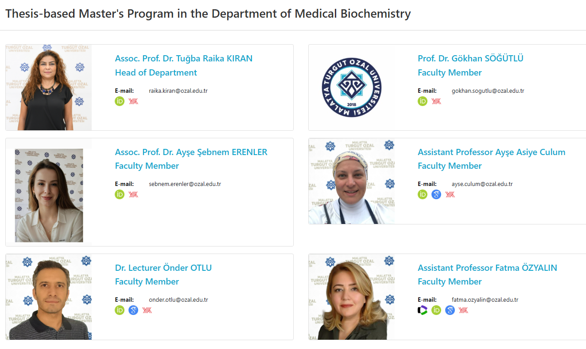
Task: Click Önder OTLU's Google Scholar icon
Action: 133,310
